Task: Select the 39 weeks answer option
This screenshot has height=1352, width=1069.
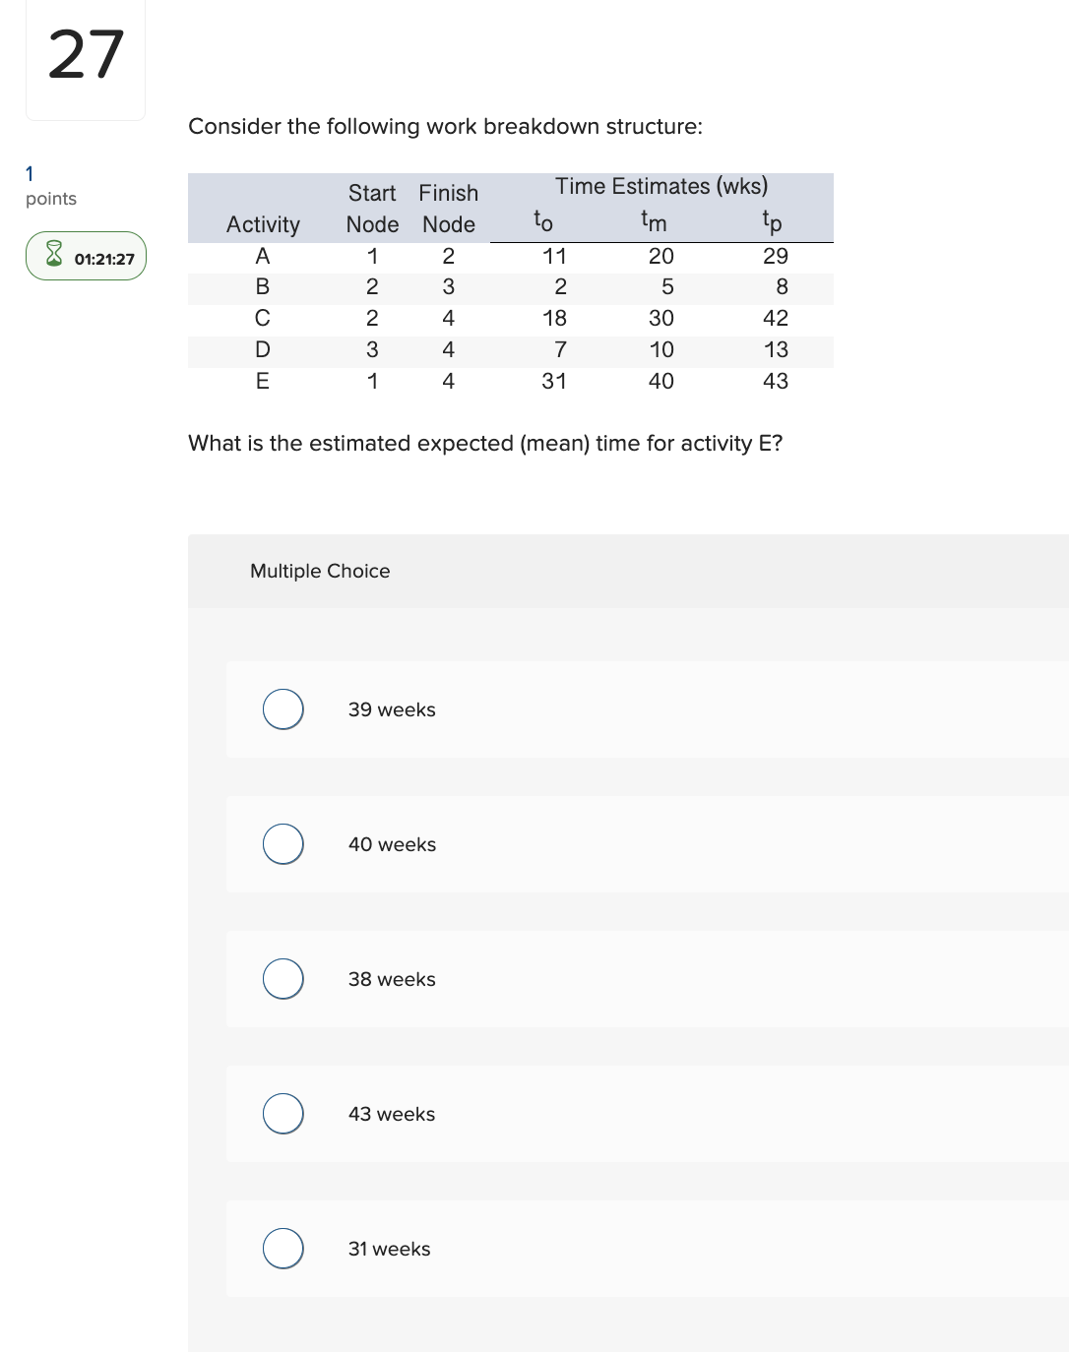Action: click(283, 708)
